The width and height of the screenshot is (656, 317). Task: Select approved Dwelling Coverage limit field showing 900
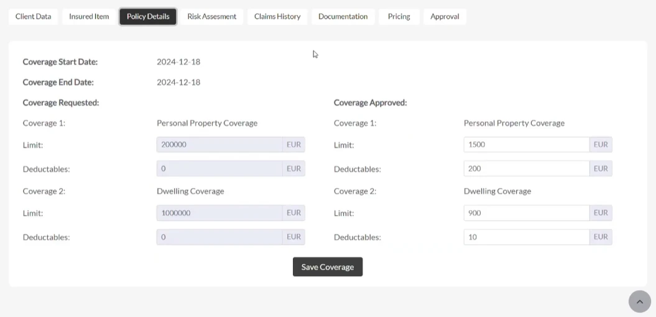tap(527, 213)
